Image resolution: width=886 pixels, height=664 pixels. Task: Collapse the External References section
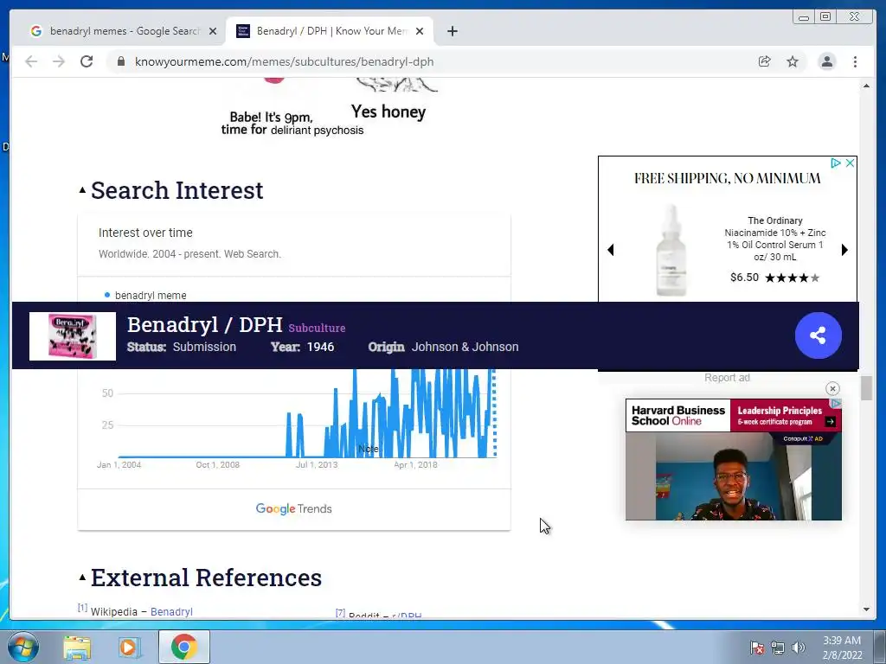(82, 577)
